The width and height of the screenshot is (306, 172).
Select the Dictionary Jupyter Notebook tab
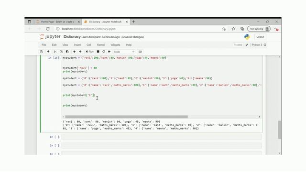(105, 22)
